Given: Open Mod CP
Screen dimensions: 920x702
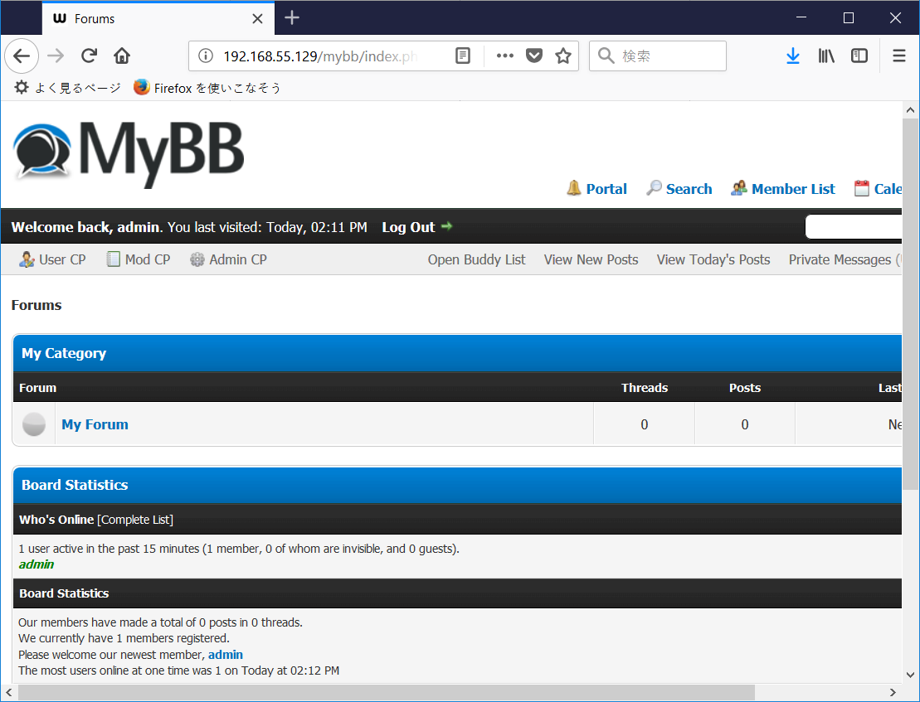Looking at the screenshot, I should (138, 259).
